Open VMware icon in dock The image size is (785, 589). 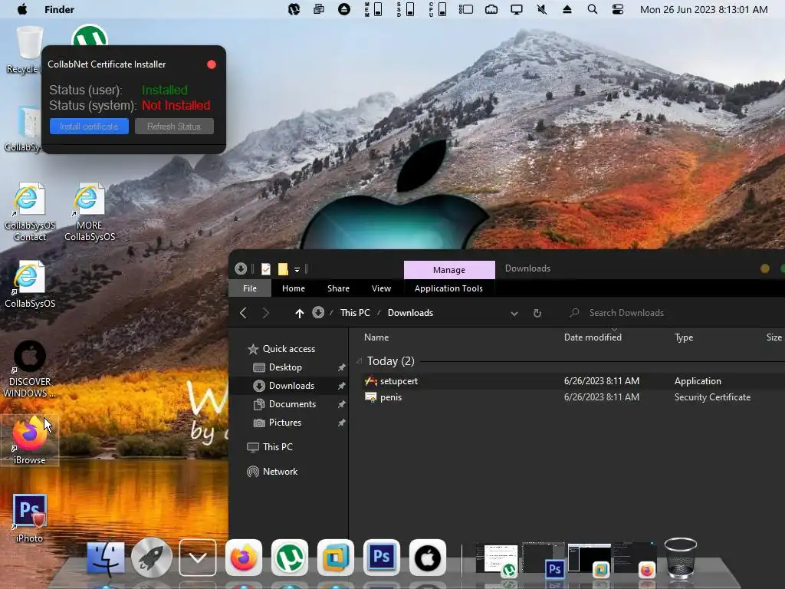(336, 558)
